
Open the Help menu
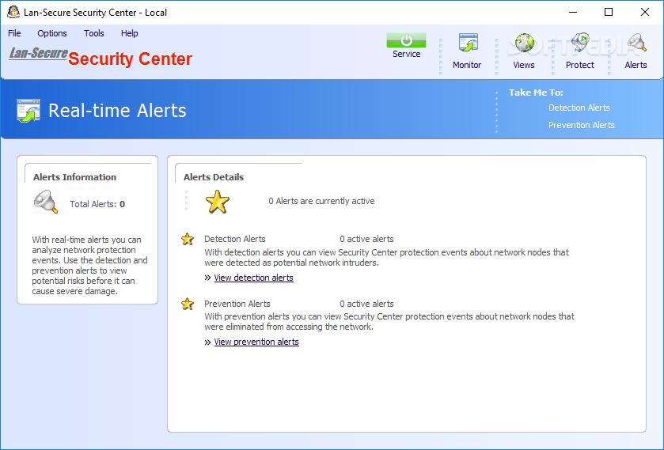(130, 33)
